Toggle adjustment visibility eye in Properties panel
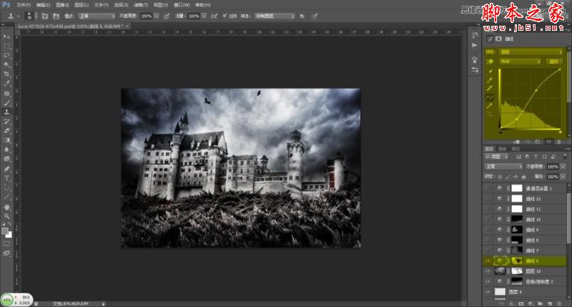 coord(548,142)
